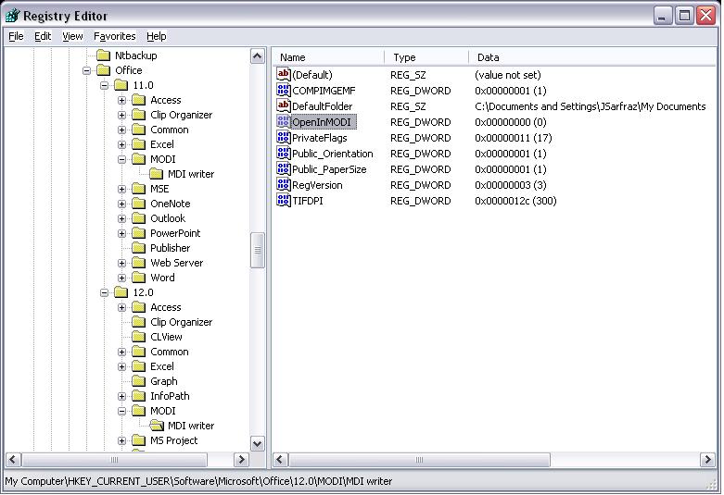This screenshot has width=724, height=495.
Task: Select the Excel key under 12.0
Action: pyautogui.click(x=162, y=366)
